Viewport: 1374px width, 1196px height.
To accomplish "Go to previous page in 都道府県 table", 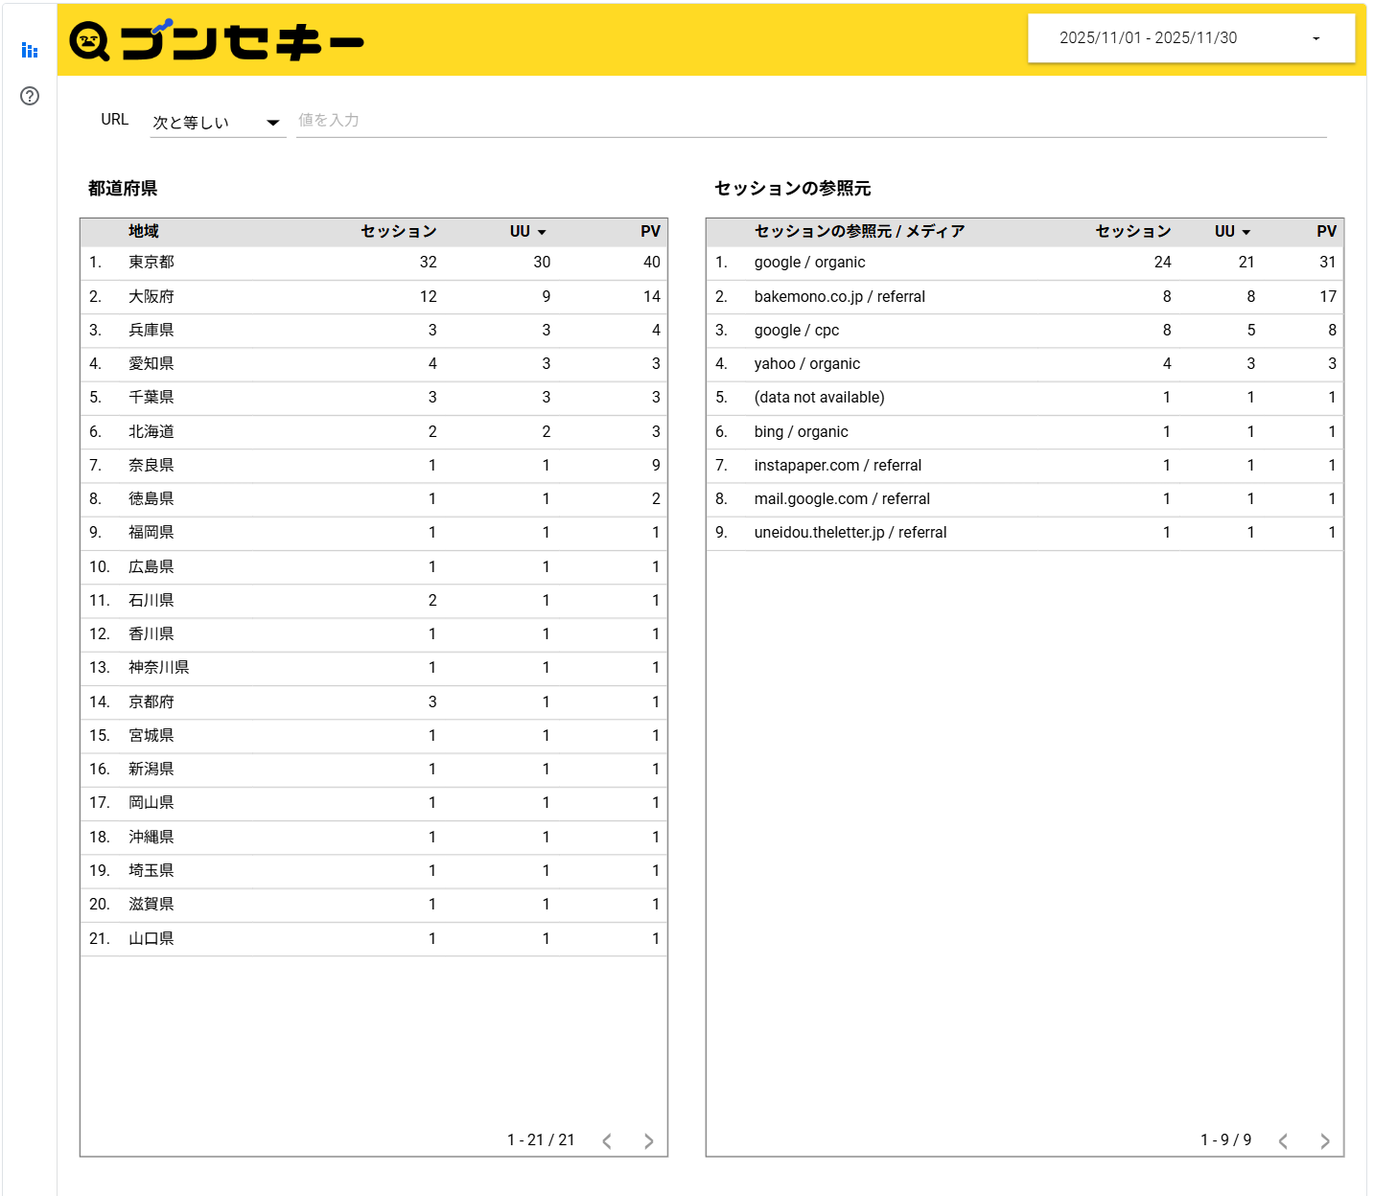I will pyautogui.click(x=607, y=1140).
